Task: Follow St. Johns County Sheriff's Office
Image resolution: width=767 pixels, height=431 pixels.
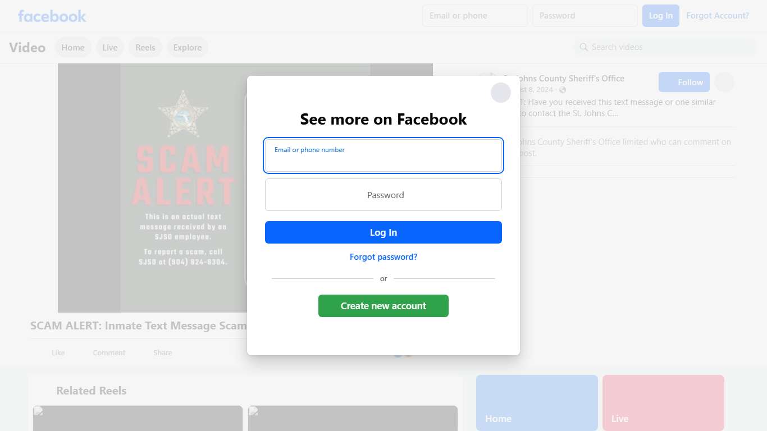Action: [x=684, y=82]
